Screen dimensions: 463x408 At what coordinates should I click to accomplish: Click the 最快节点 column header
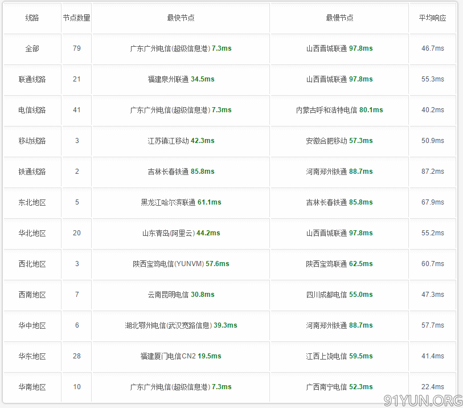(181, 18)
